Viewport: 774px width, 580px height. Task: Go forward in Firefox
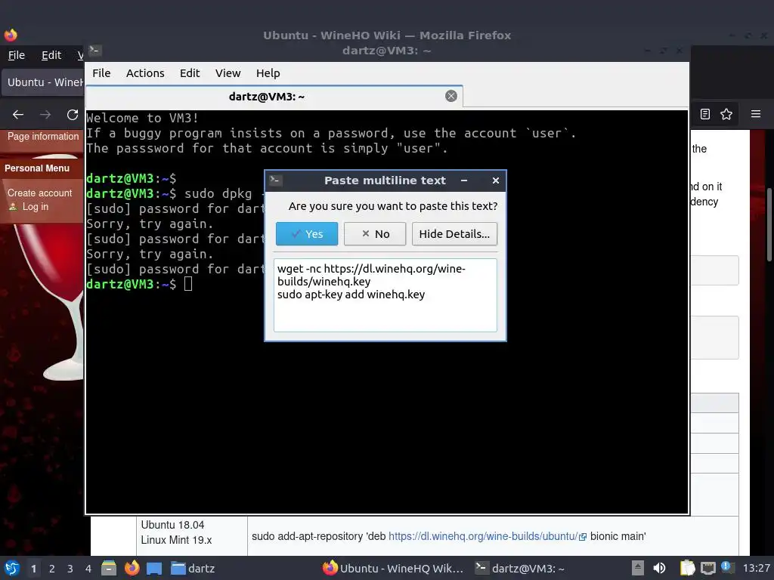pos(45,115)
